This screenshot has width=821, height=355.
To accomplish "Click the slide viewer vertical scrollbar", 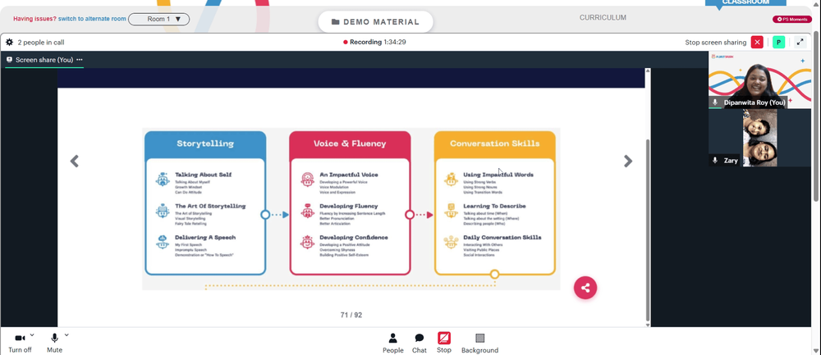I will click(x=648, y=230).
